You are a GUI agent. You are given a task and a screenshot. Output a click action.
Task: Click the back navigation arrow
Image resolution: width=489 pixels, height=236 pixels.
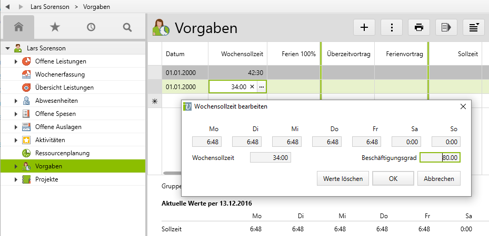[x=8, y=7]
